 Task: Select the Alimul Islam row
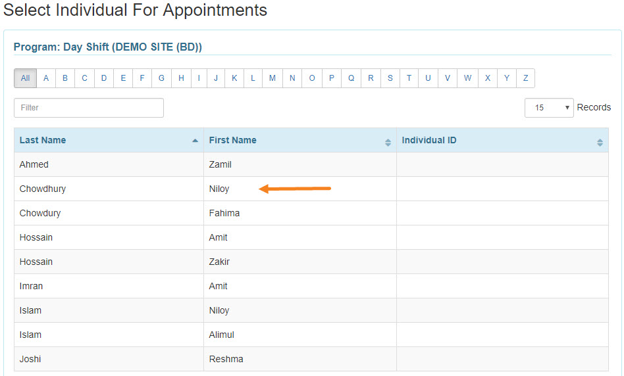point(311,335)
